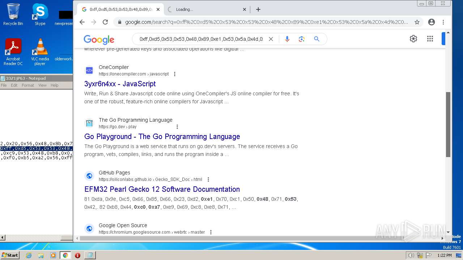Click Chrome page vertical scrollbar thumb

click(448, 125)
